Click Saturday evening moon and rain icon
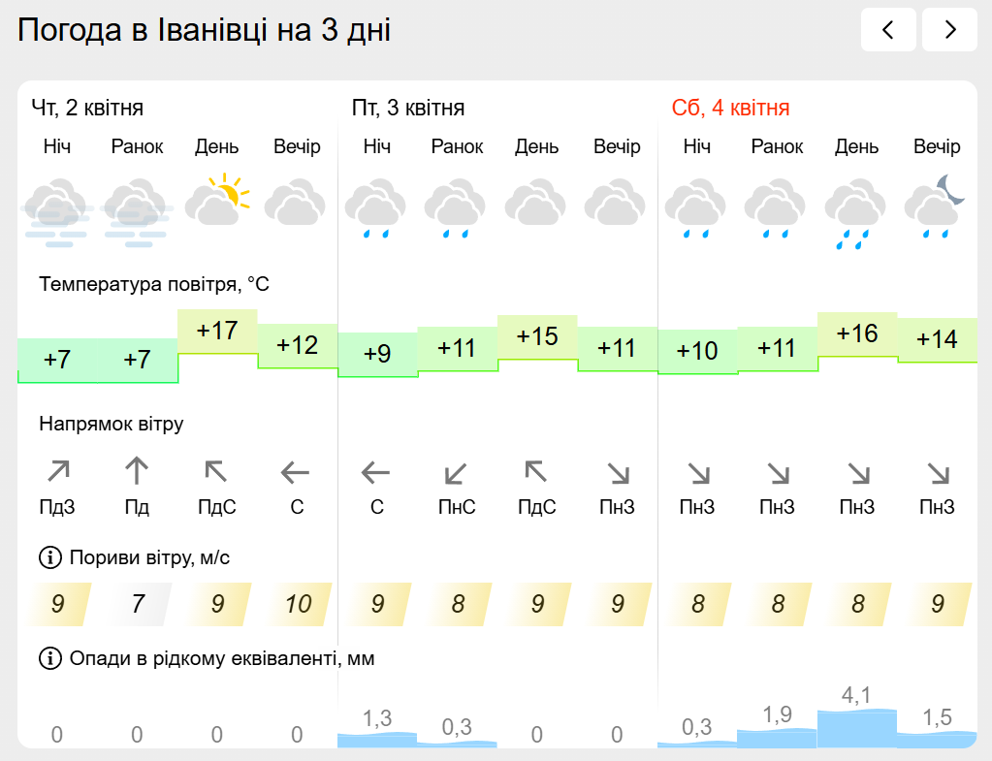 pos(937,205)
